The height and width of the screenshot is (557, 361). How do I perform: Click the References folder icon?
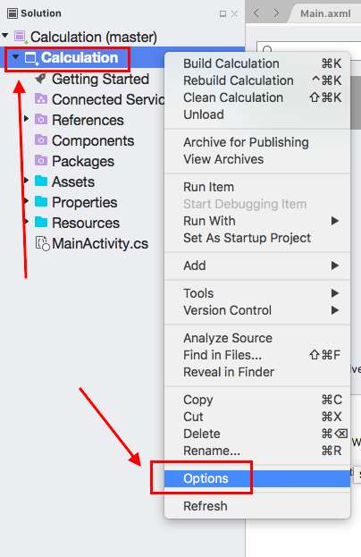[41, 120]
